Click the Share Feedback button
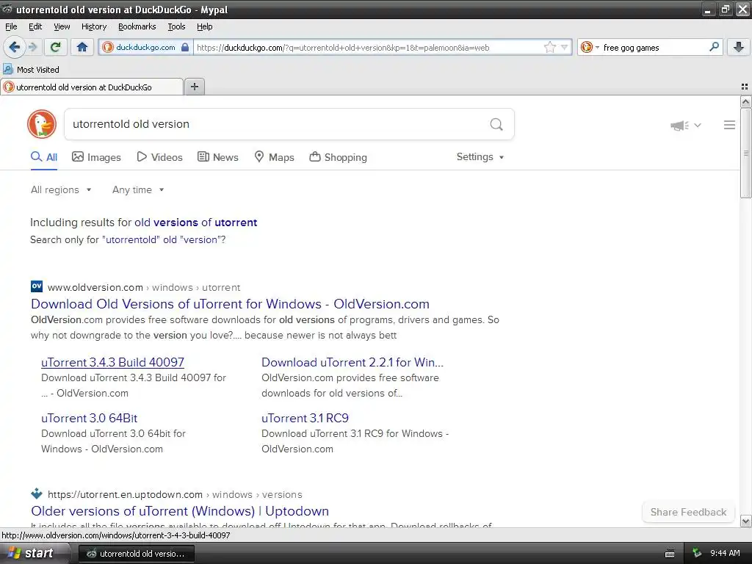Viewport: 752px width, 564px height. click(x=688, y=512)
